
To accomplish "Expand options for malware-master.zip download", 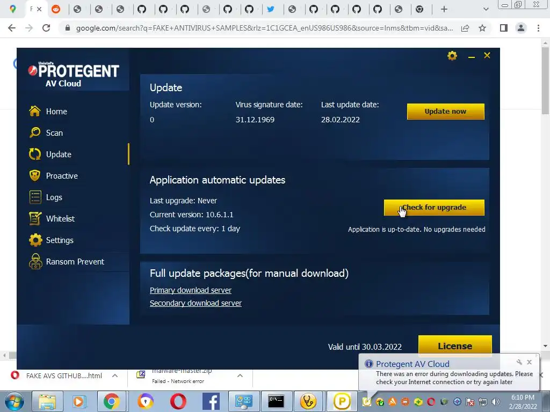I will [240, 376].
